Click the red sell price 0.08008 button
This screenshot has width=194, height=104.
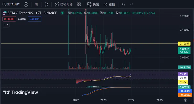(9, 19)
